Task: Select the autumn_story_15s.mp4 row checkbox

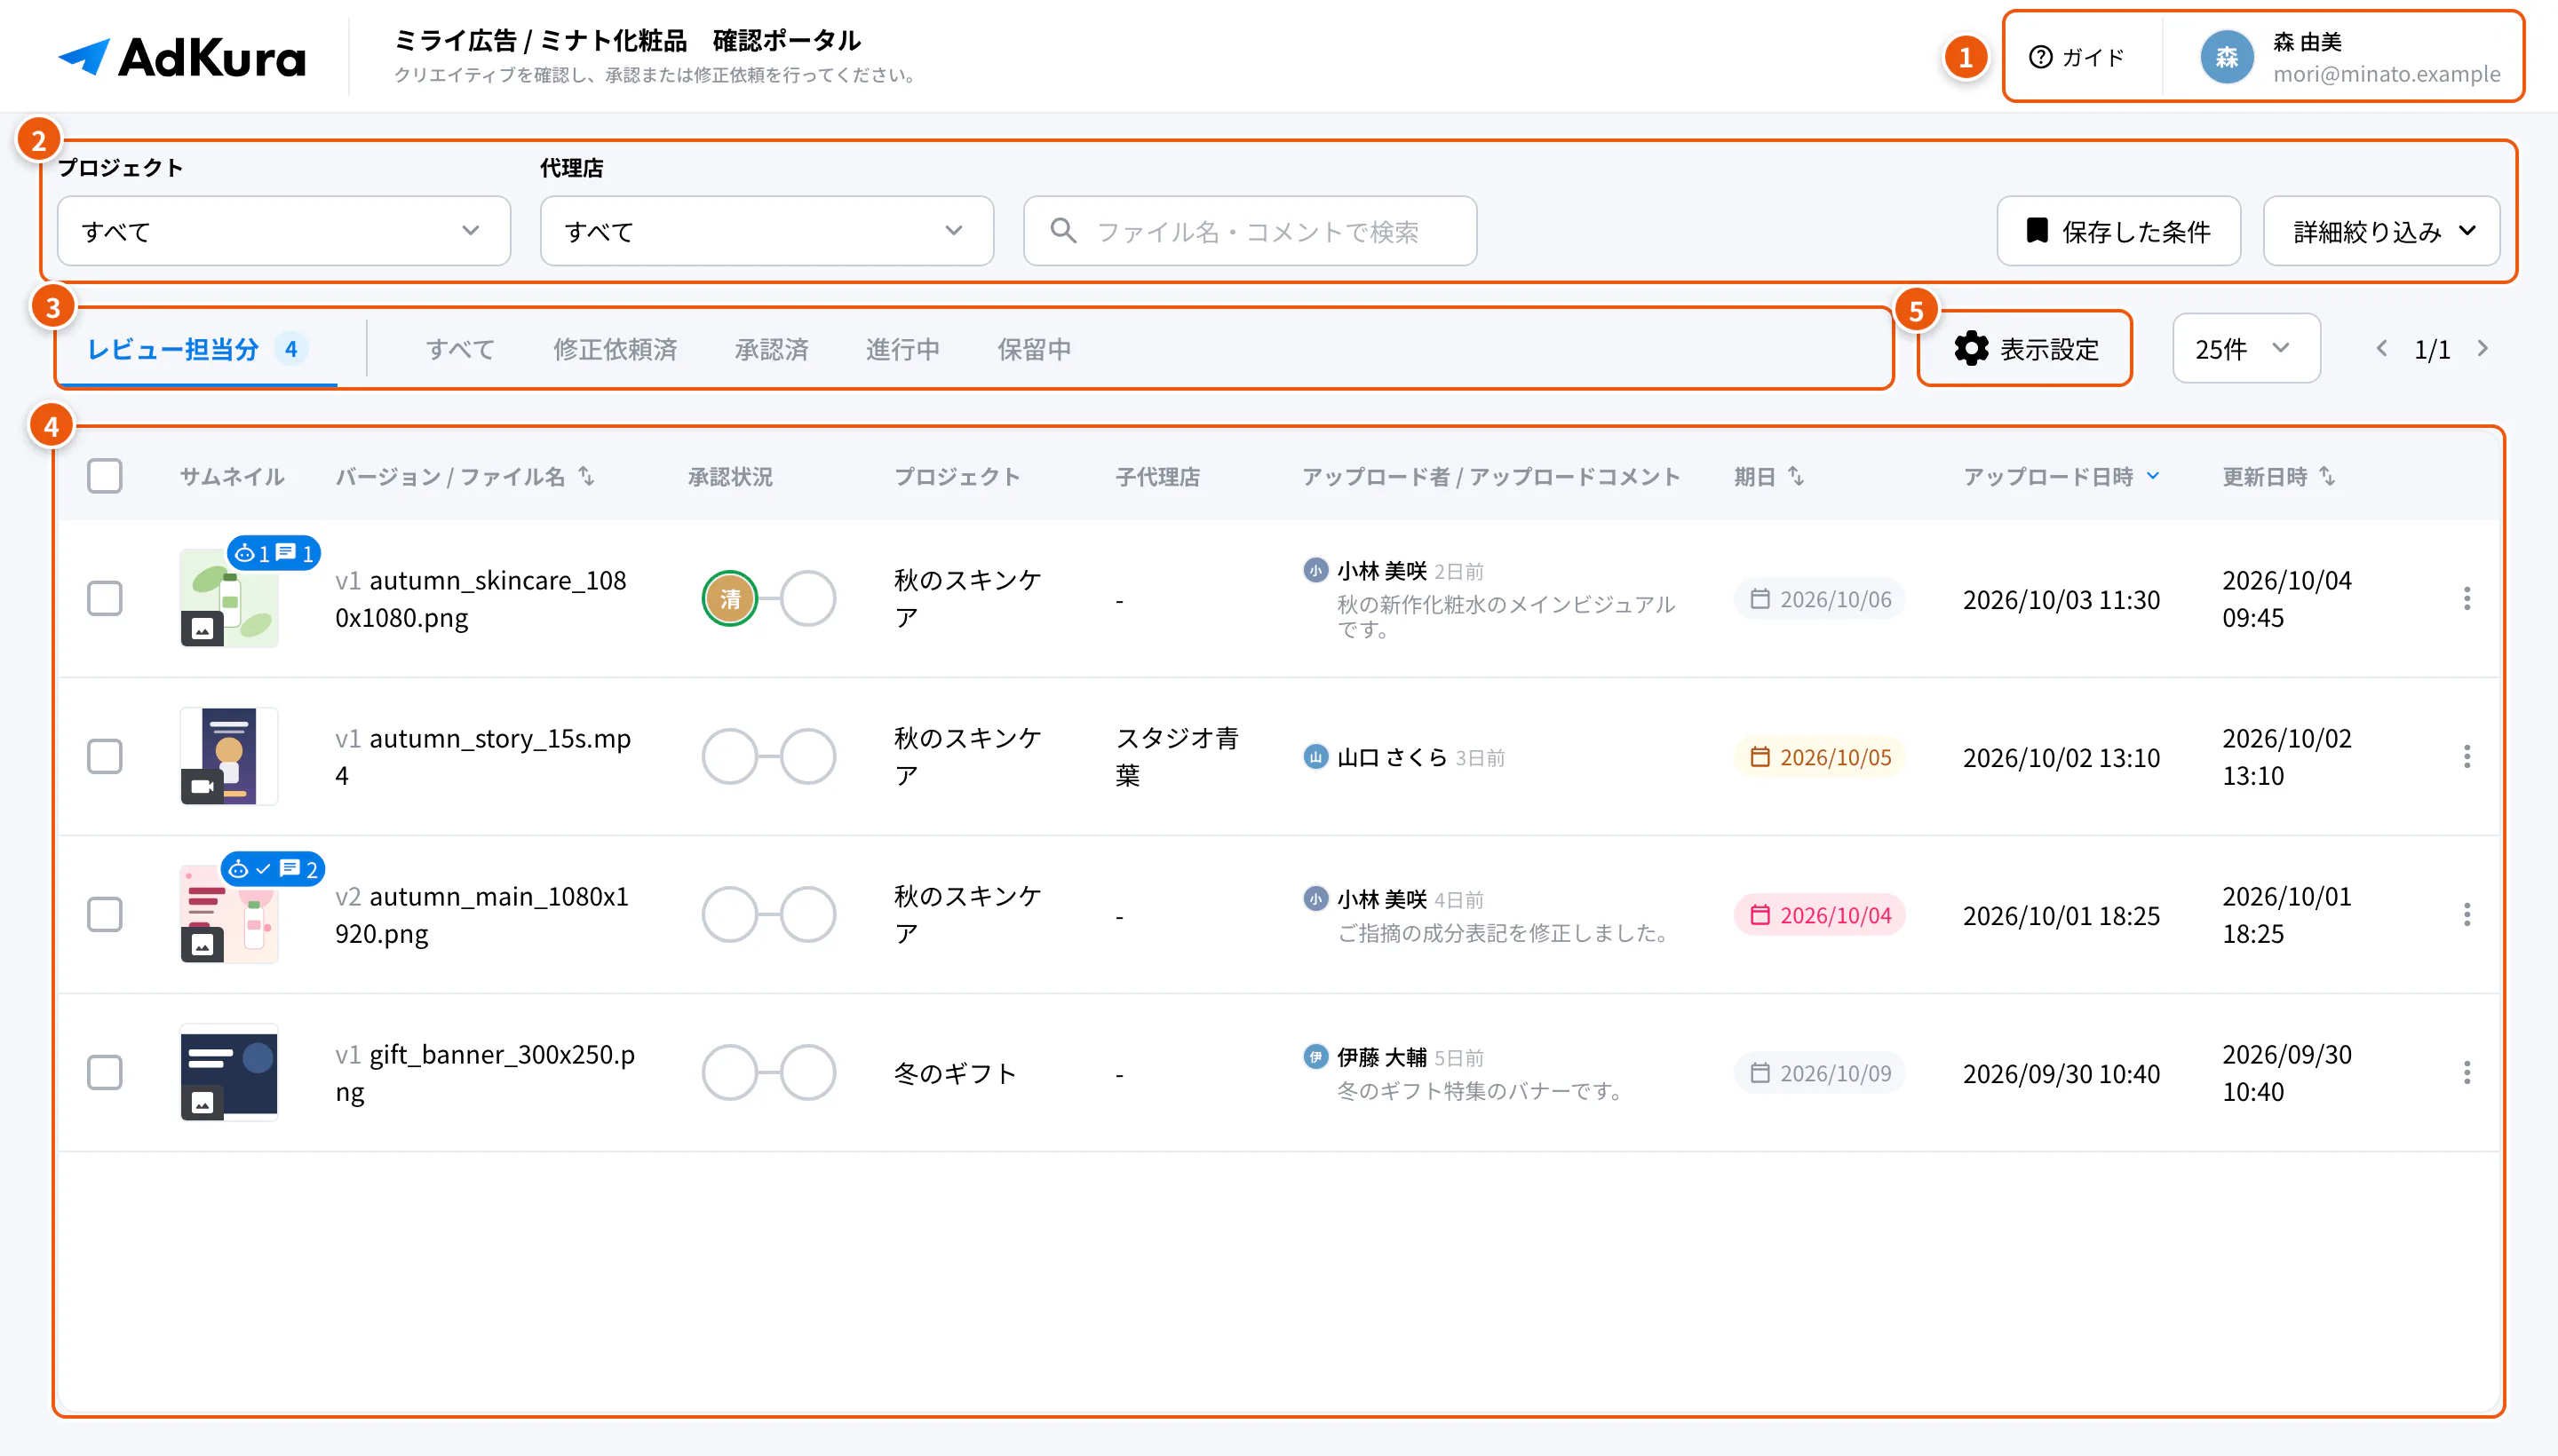Action: (104, 756)
